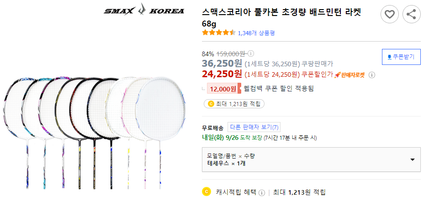Click the orange star rating

click(x=219, y=33)
